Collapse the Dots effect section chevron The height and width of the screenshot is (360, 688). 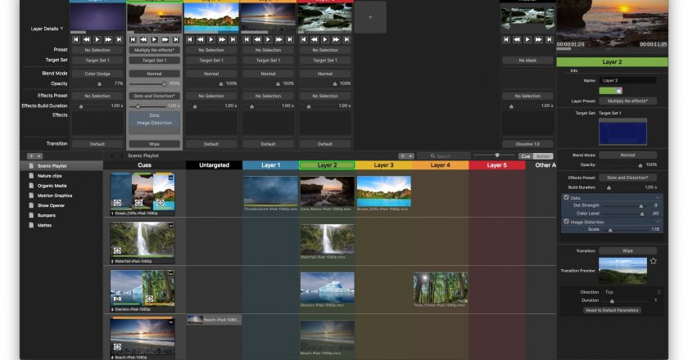click(657, 198)
